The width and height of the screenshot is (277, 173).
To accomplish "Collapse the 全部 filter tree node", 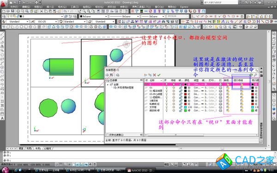I will pyautogui.click(x=108, y=84).
